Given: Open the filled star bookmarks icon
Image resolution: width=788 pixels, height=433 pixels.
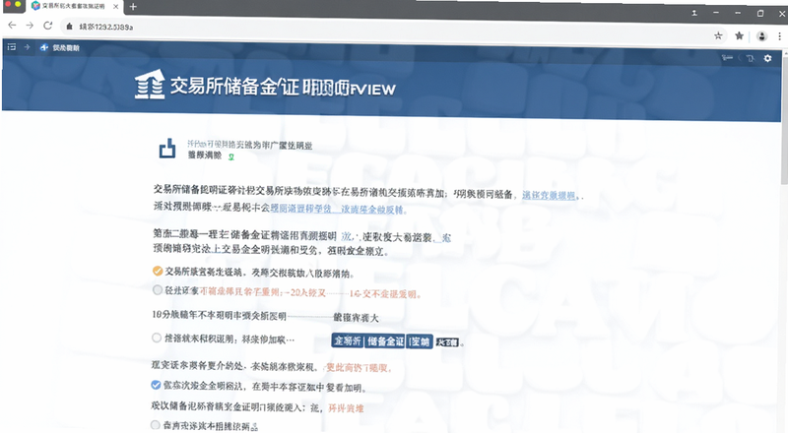Looking at the screenshot, I should tap(740, 35).
